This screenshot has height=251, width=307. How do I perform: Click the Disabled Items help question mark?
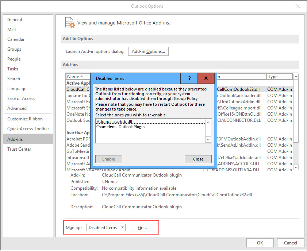189,78
